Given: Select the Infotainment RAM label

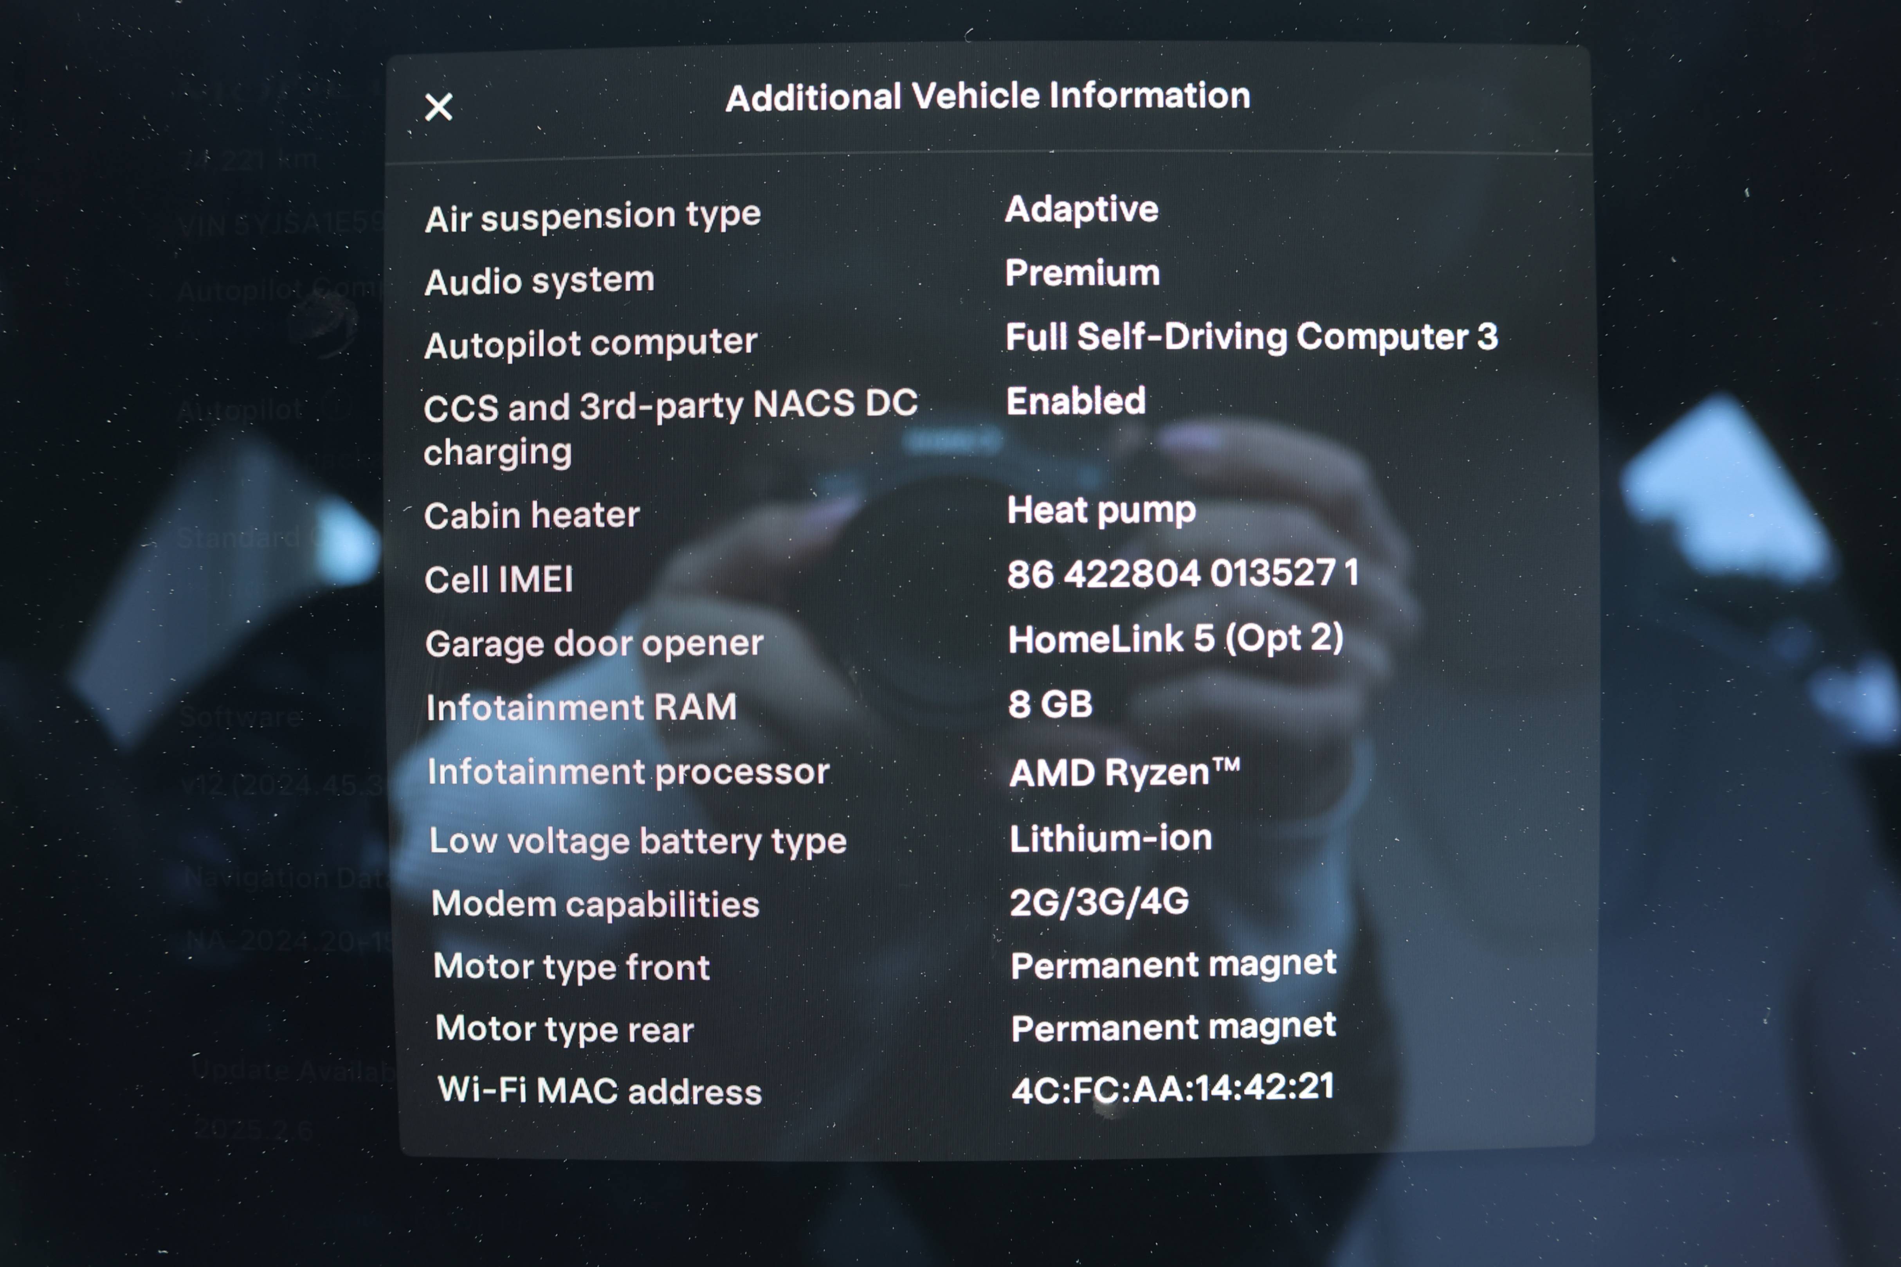Looking at the screenshot, I should (581, 708).
